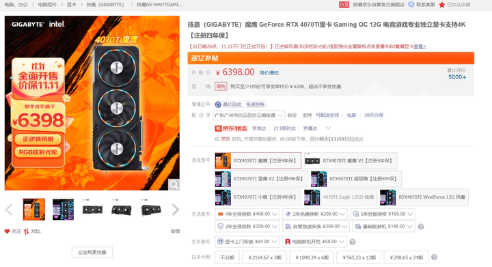Click the 降价通知 price alert link

269,72
